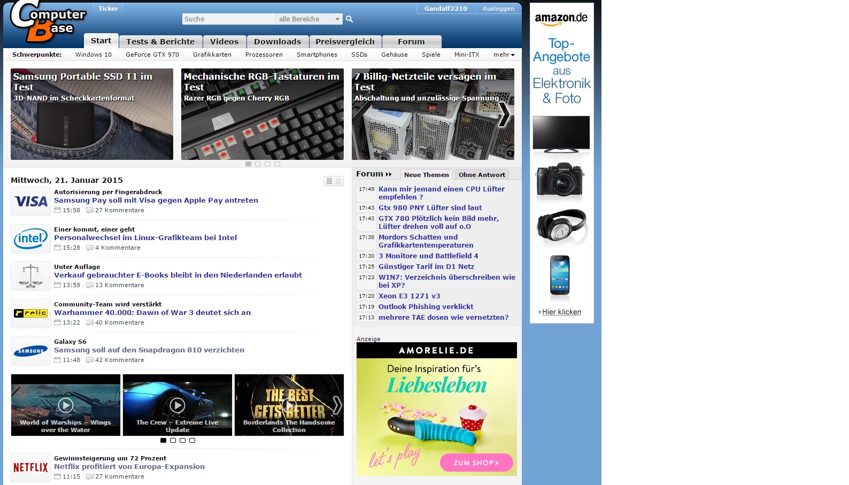This screenshot has height=485, width=849.
Task: Click the ZUM SHOP button in the ad
Action: click(476, 463)
